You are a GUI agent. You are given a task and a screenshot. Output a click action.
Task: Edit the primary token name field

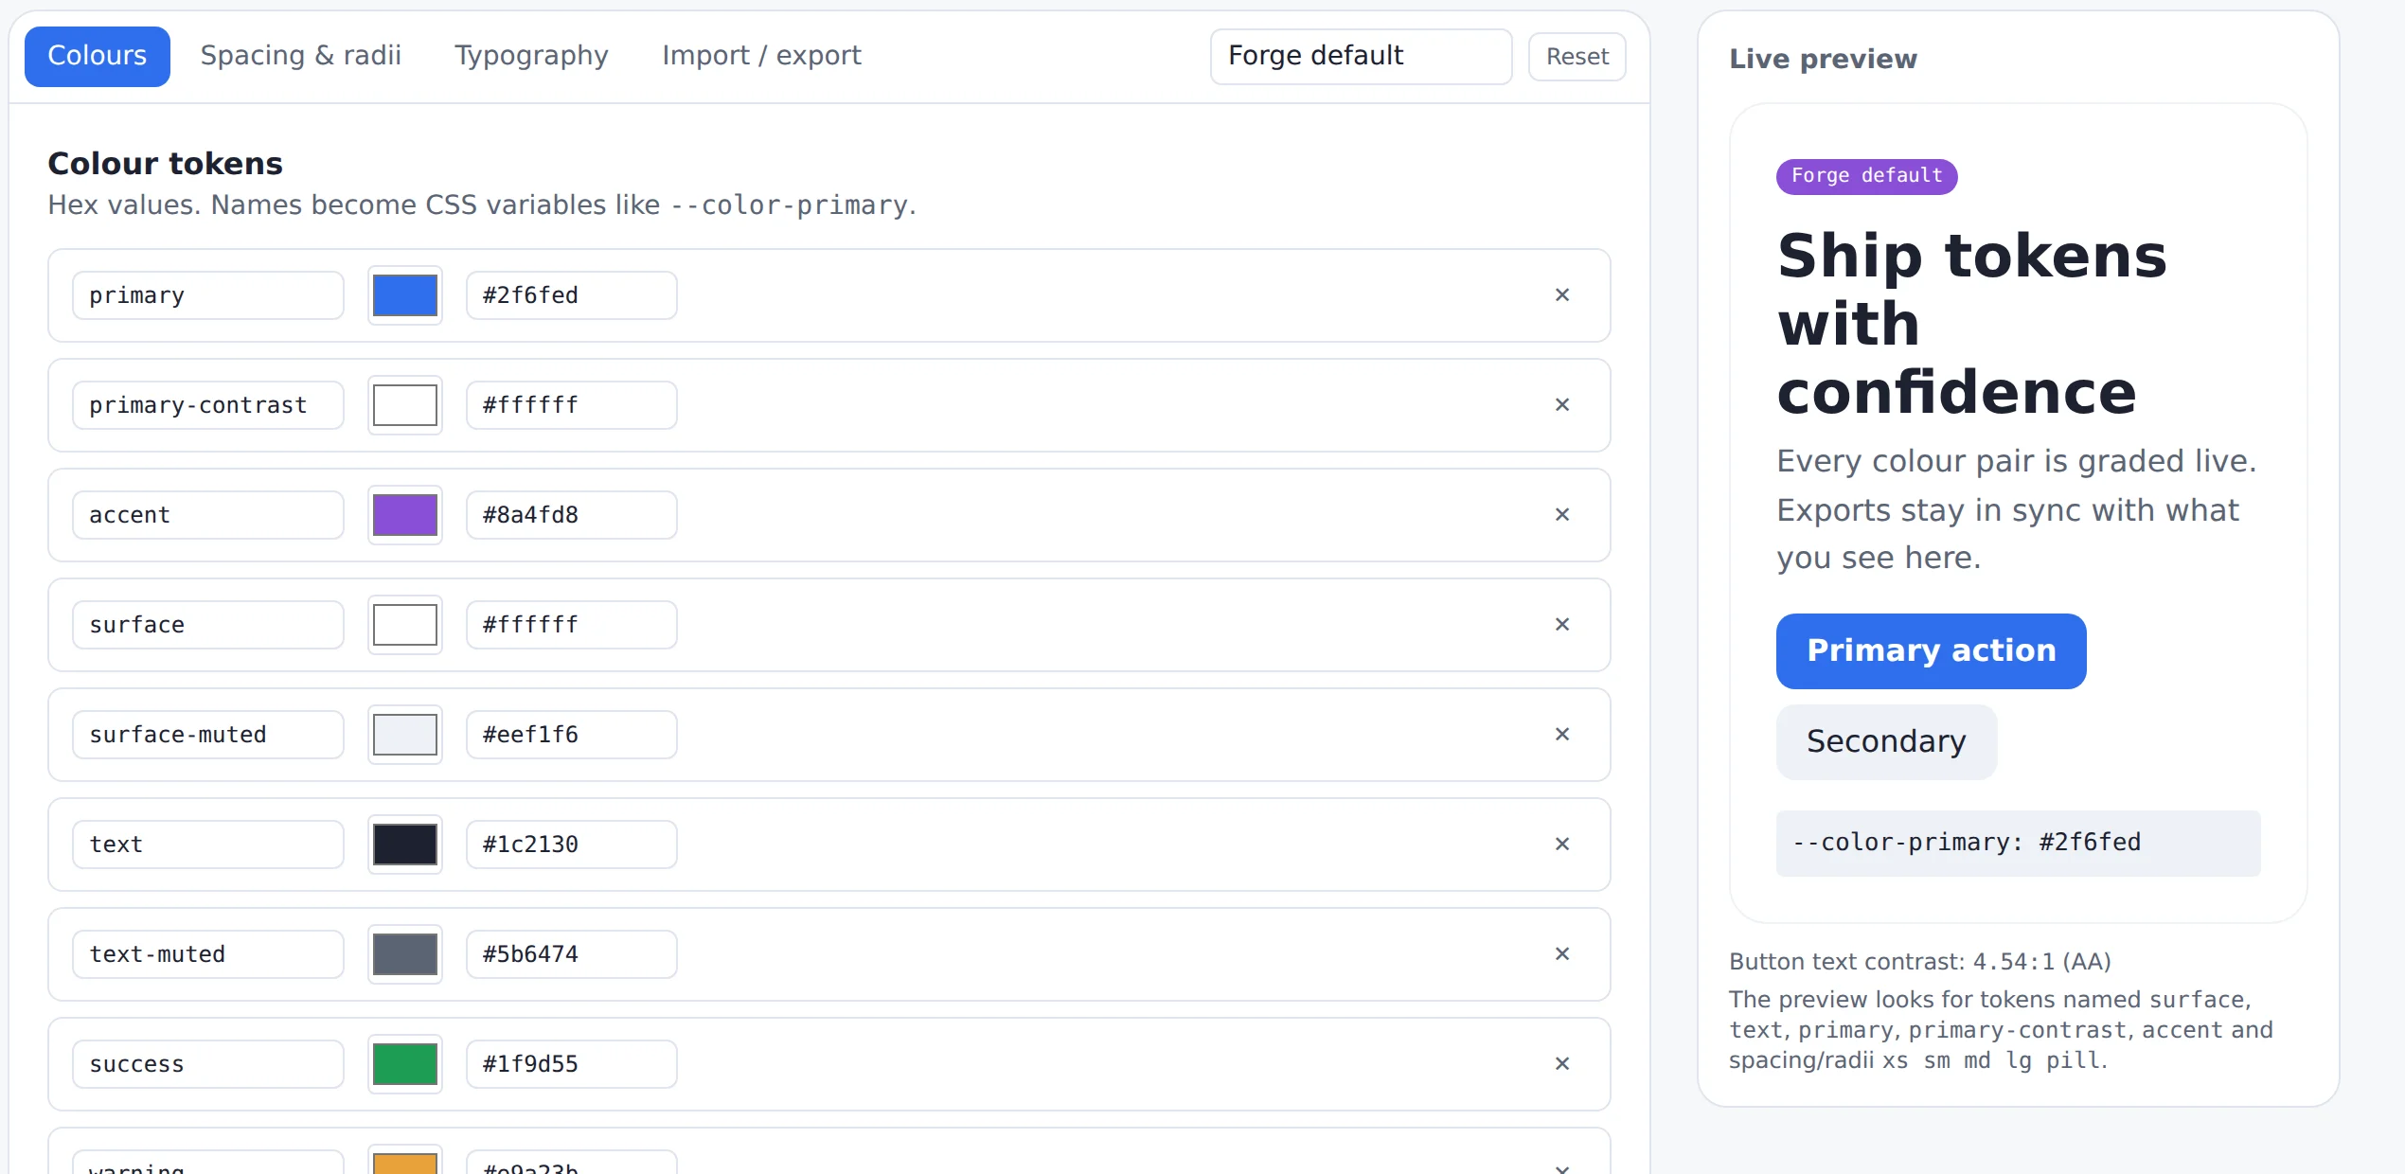point(208,295)
